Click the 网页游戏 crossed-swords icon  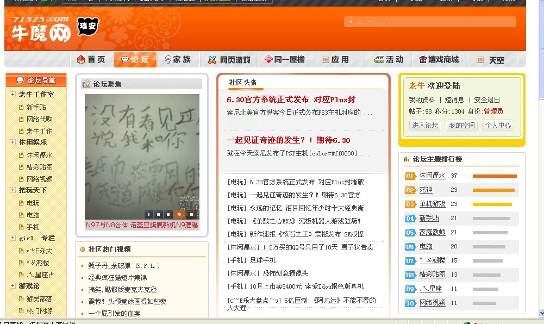click(211, 60)
